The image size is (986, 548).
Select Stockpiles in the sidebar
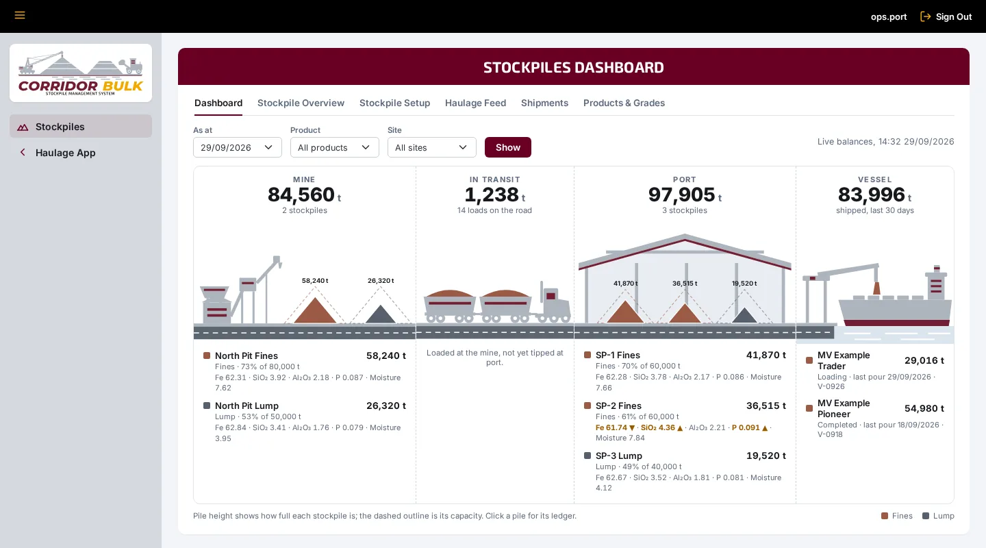(x=81, y=126)
